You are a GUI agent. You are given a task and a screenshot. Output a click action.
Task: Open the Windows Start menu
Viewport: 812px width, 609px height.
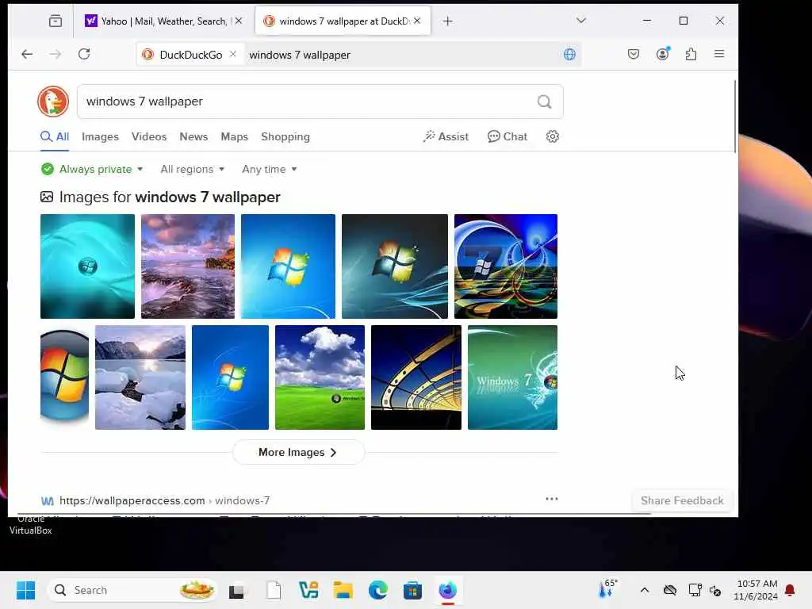coord(25,590)
